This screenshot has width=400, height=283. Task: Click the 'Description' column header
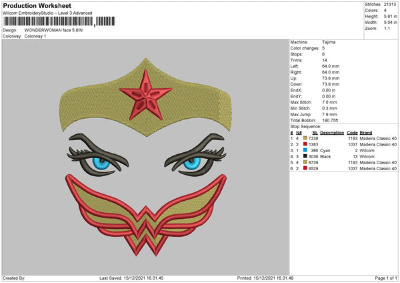(332, 133)
